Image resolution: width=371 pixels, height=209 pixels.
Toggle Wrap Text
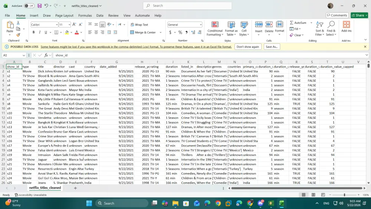(x=139, y=25)
